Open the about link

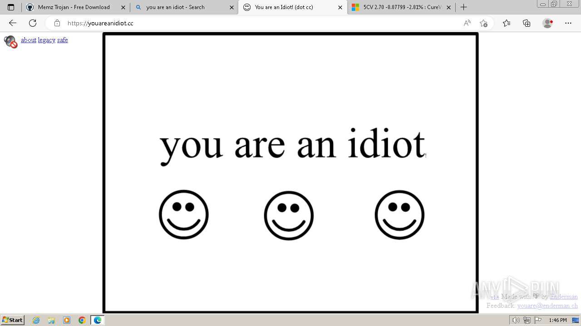click(29, 40)
